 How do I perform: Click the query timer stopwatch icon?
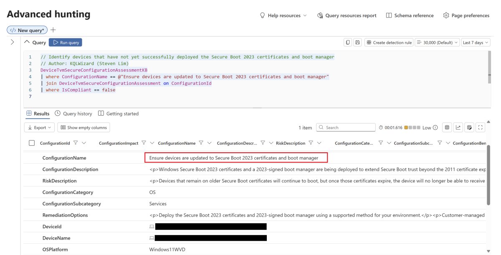pyautogui.click(x=381, y=128)
